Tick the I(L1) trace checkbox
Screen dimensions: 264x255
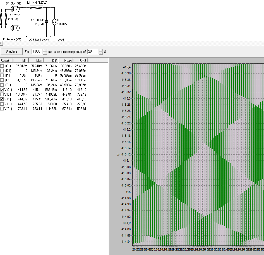2,80
